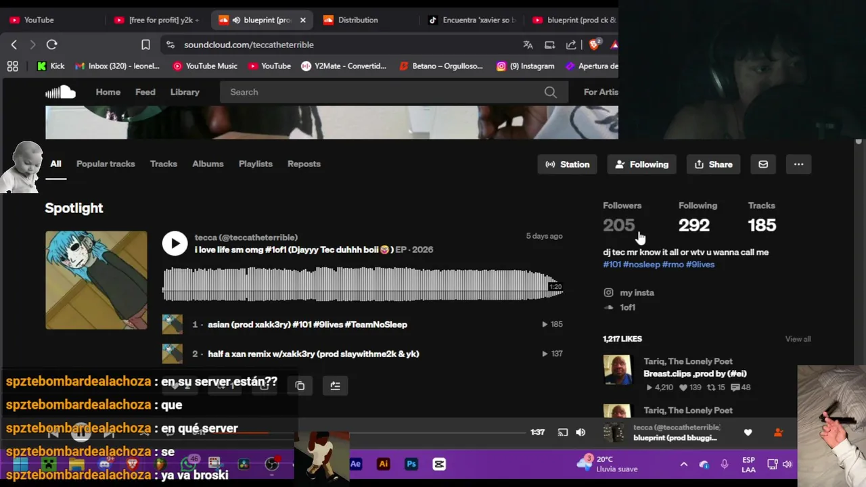Open the #9lives hashtag link
Screen dimensions: 866x487
coord(700,264)
